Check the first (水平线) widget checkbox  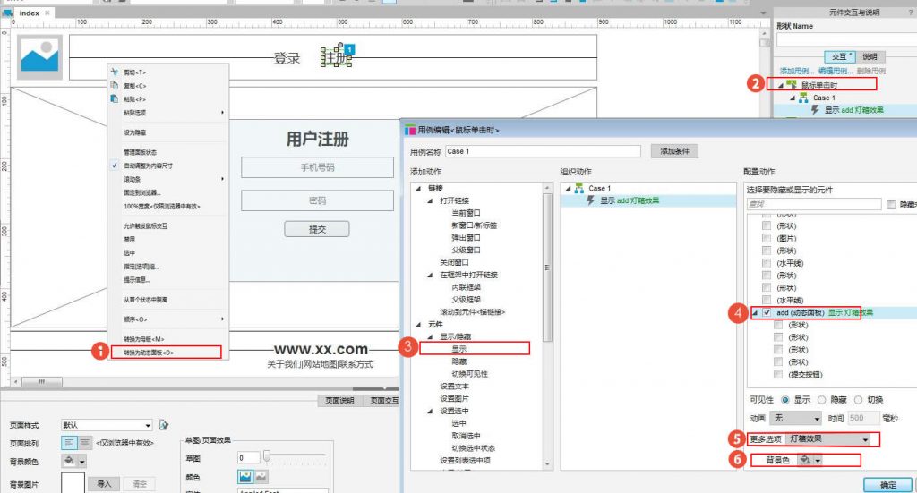[767, 263]
